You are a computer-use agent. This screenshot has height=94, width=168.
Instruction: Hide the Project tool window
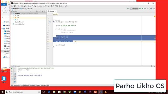(45, 11)
